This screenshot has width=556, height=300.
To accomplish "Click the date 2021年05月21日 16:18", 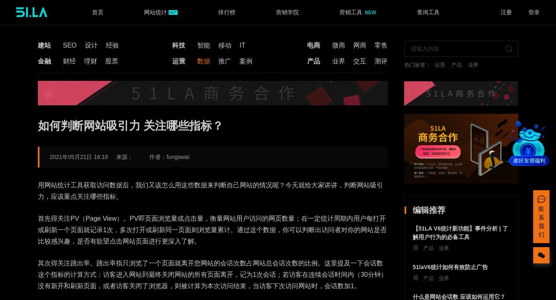I will pyautogui.click(x=79, y=157).
